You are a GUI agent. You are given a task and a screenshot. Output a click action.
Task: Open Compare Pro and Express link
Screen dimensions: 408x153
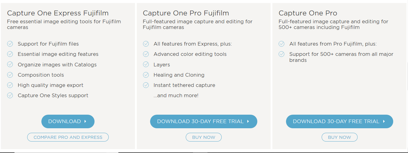pyautogui.click(x=68, y=137)
